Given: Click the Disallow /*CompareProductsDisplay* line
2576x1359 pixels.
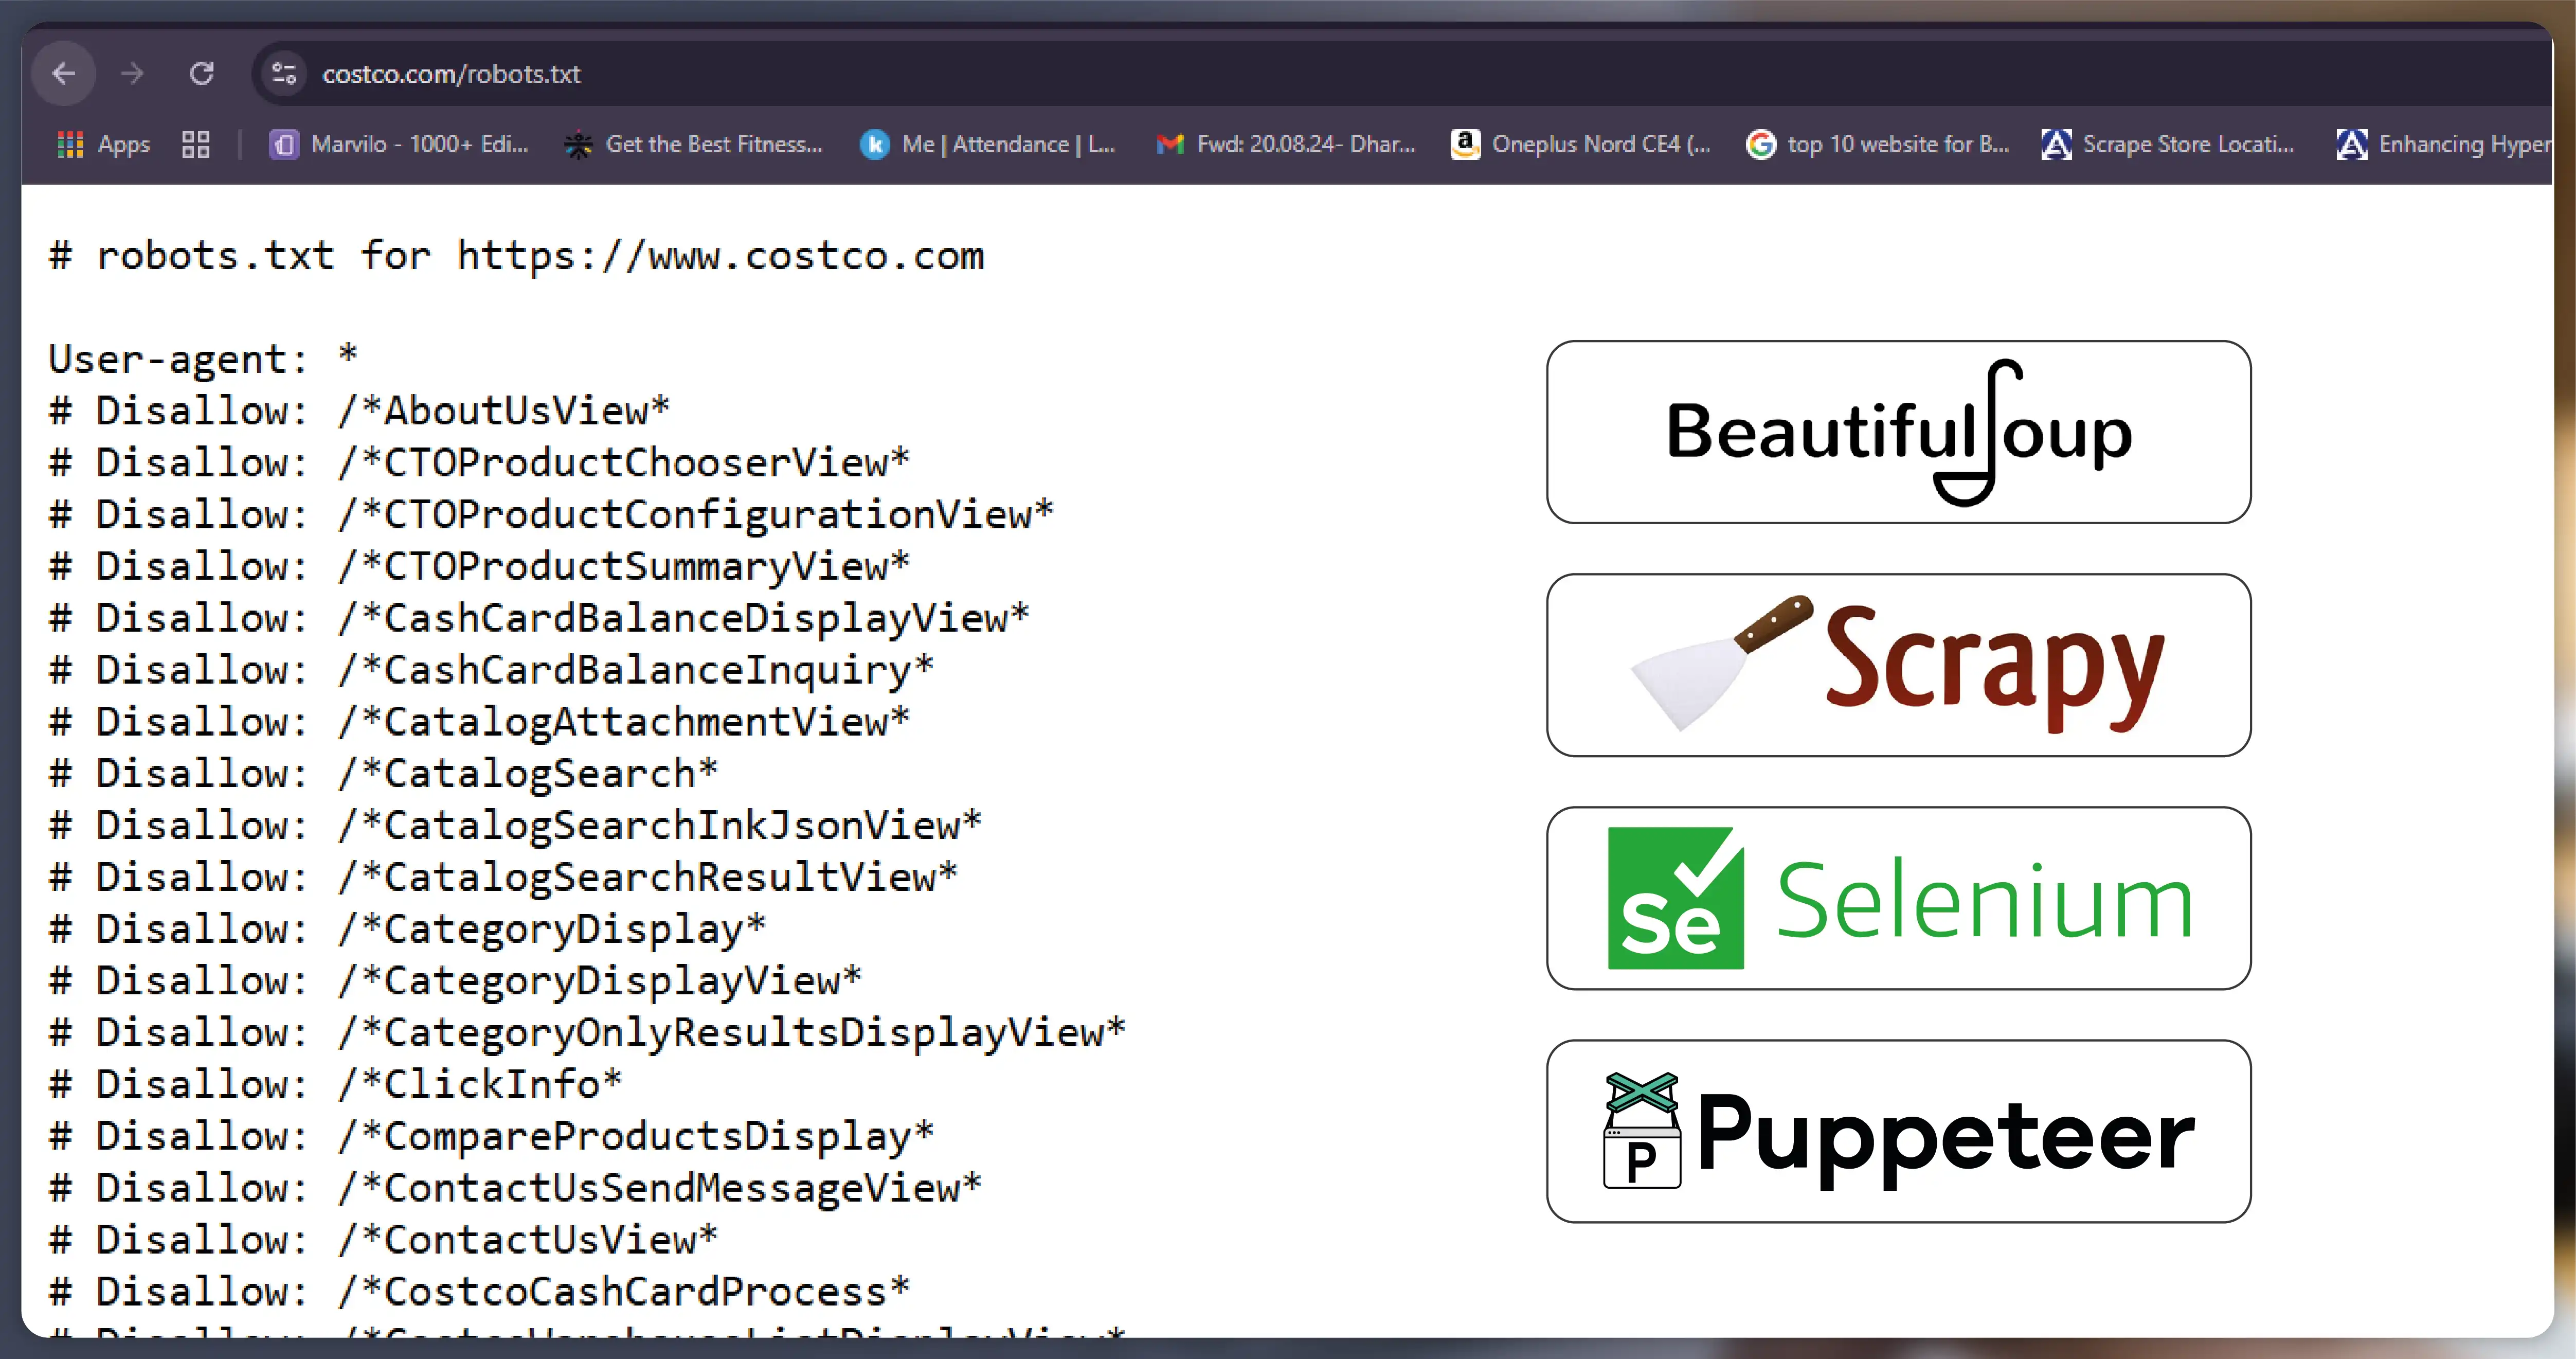Looking at the screenshot, I should point(491,1137).
